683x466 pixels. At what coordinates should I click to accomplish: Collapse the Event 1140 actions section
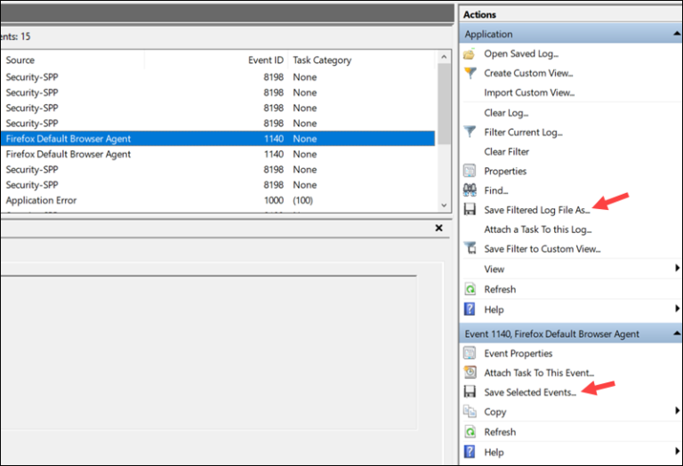tap(677, 333)
